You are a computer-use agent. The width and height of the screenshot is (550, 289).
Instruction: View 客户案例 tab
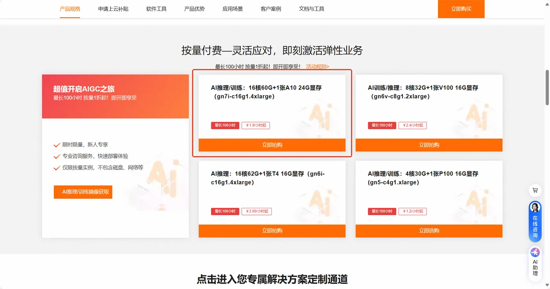click(x=271, y=9)
